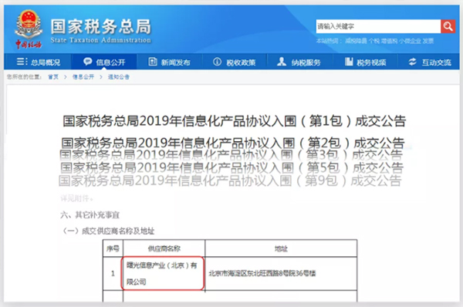This screenshot has width=463, height=307.
Task: Click the 第9包 成交公告 headline
Action: [230, 180]
